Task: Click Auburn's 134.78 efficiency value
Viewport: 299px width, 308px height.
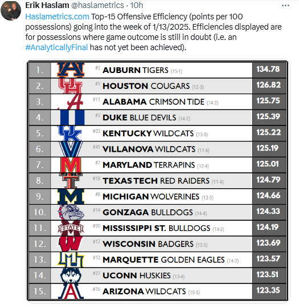Action: [x=268, y=69]
